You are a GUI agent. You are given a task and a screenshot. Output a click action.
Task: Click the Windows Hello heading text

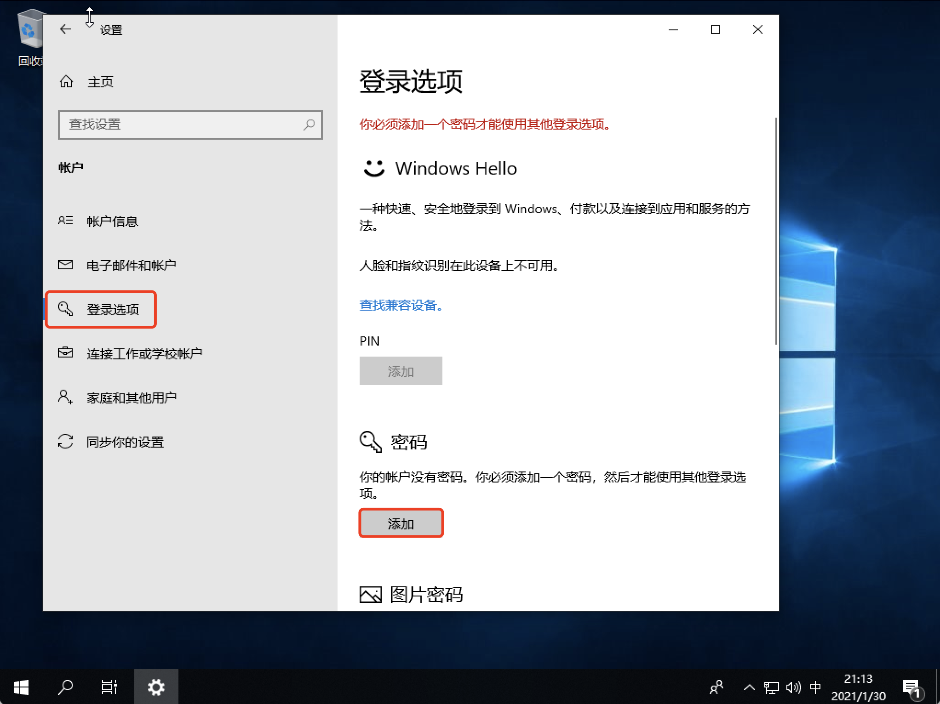pos(456,169)
